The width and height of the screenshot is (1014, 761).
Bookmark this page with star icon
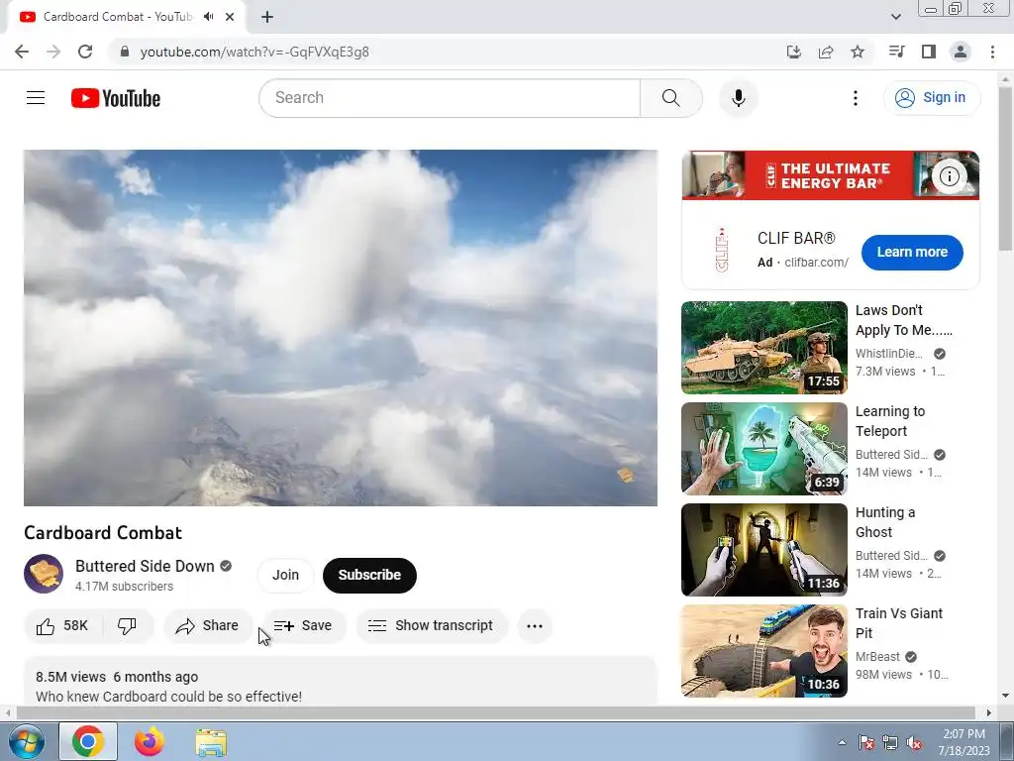click(x=858, y=52)
